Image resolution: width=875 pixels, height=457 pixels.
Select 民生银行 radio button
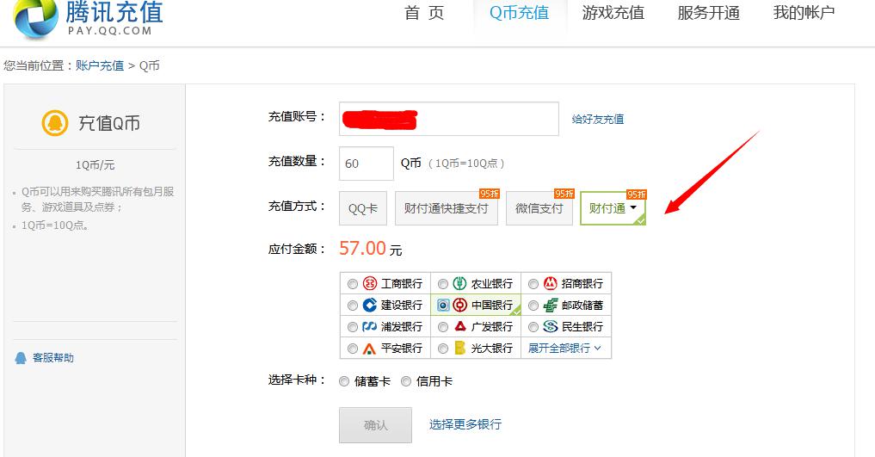(x=533, y=327)
